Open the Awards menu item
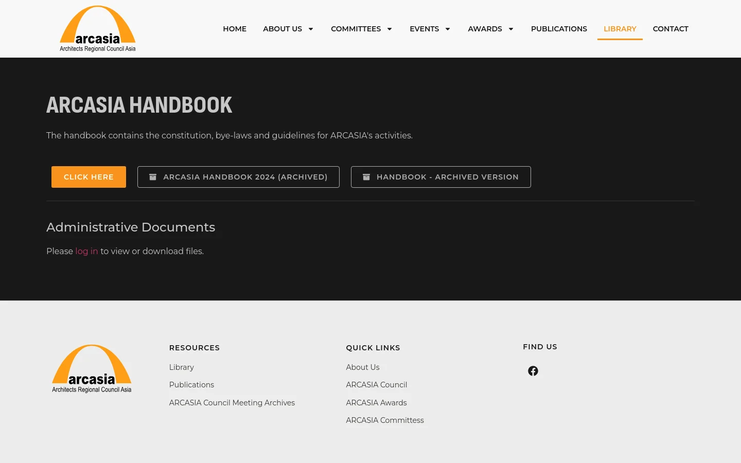The image size is (741, 463). (485, 29)
